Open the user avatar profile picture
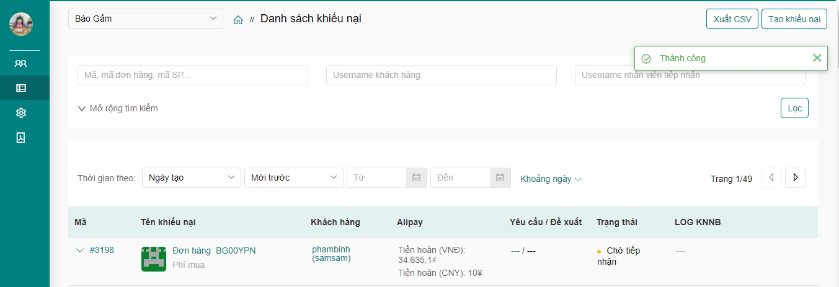839x287 pixels. [x=21, y=24]
